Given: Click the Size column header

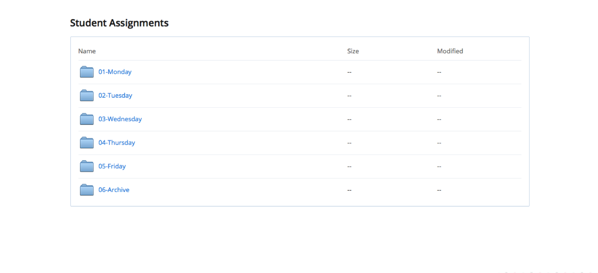Looking at the screenshot, I should pos(353,51).
